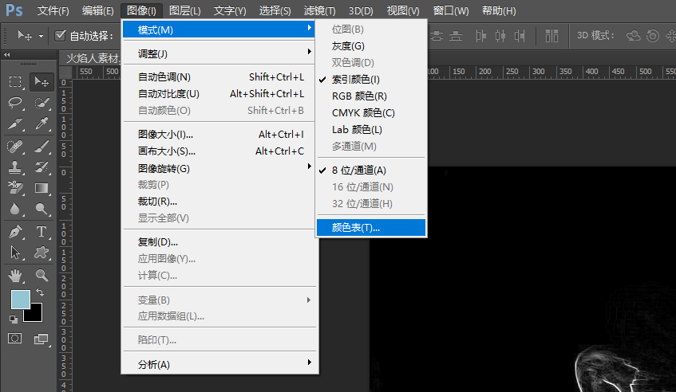Collapse the toolbox double-arrow
This screenshot has height=392, width=676.
click(x=6, y=55)
